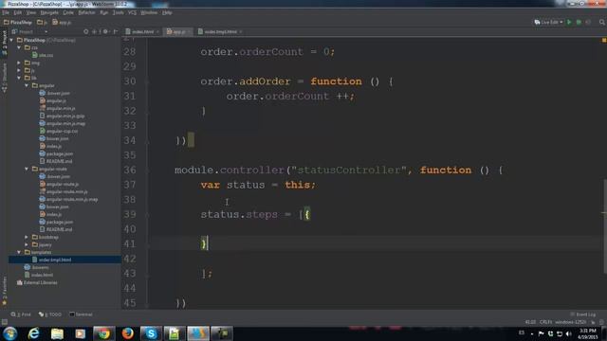Collapse the css folder
607x341 pixels.
click(19, 47)
